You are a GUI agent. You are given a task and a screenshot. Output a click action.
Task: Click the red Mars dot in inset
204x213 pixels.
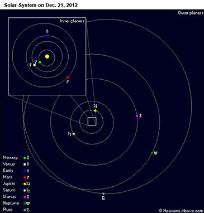coord(68,77)
